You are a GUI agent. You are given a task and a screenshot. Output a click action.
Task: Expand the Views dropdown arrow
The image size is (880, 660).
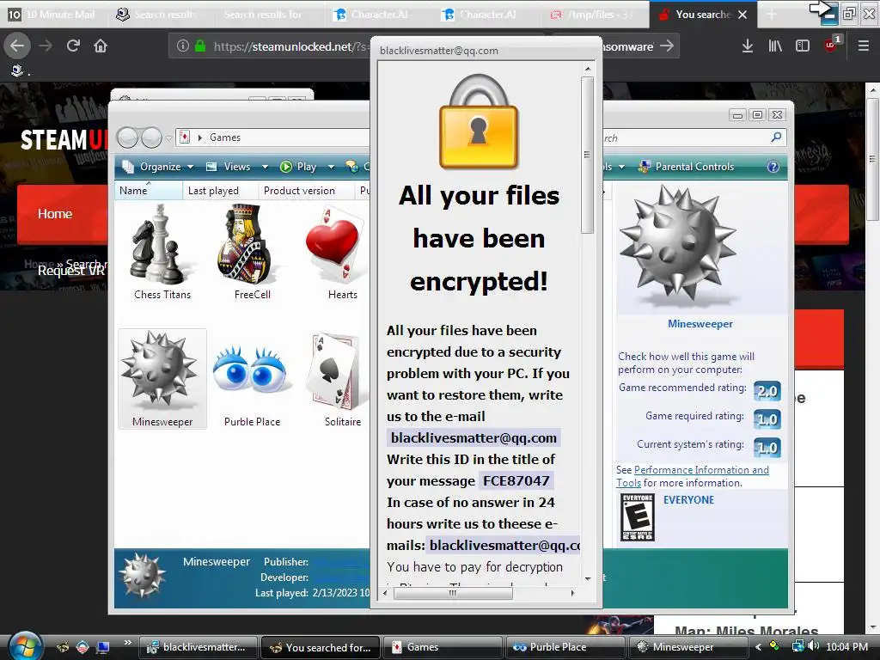pos(265,167)
